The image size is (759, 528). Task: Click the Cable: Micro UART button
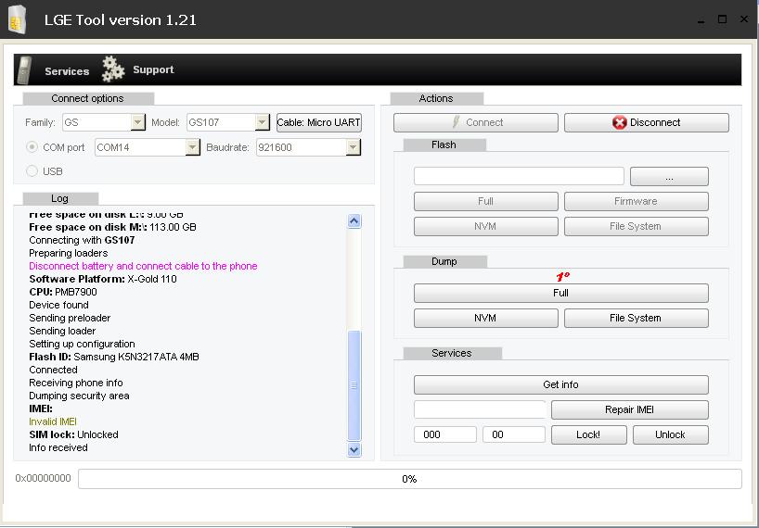point(318,122)
